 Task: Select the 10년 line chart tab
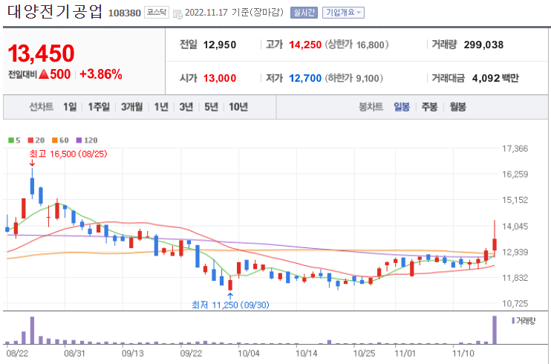238,106
